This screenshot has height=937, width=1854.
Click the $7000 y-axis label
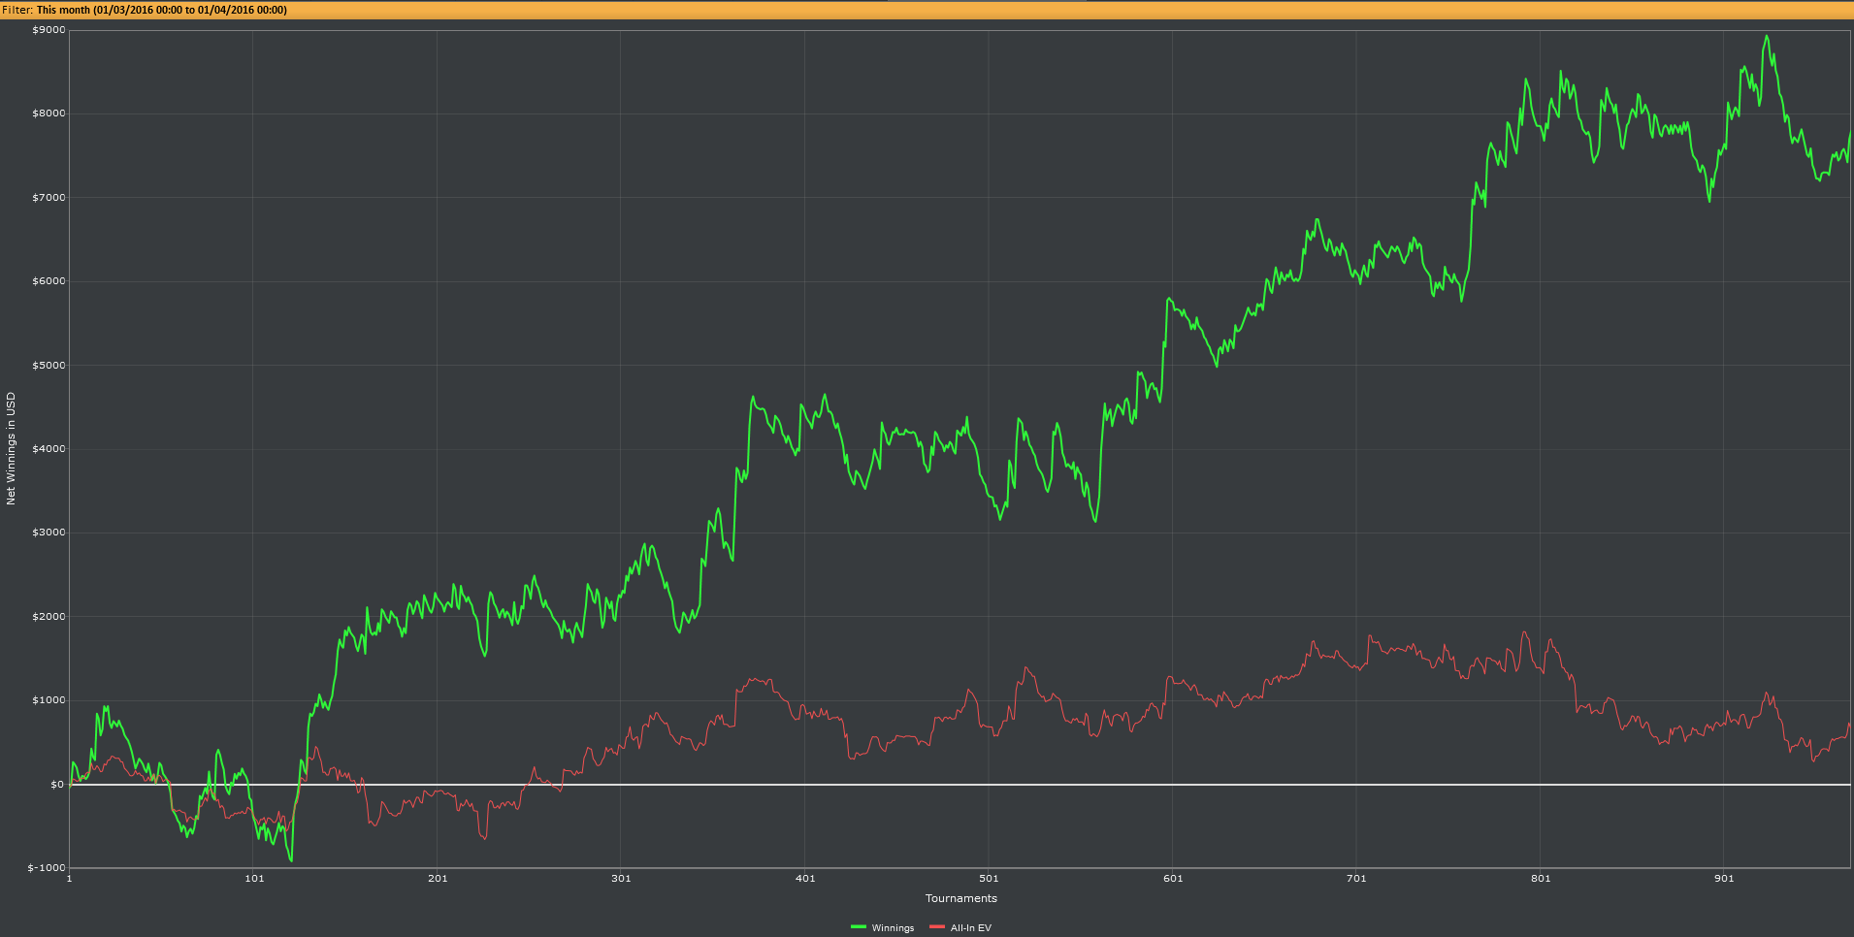click(x=49, y=198)
